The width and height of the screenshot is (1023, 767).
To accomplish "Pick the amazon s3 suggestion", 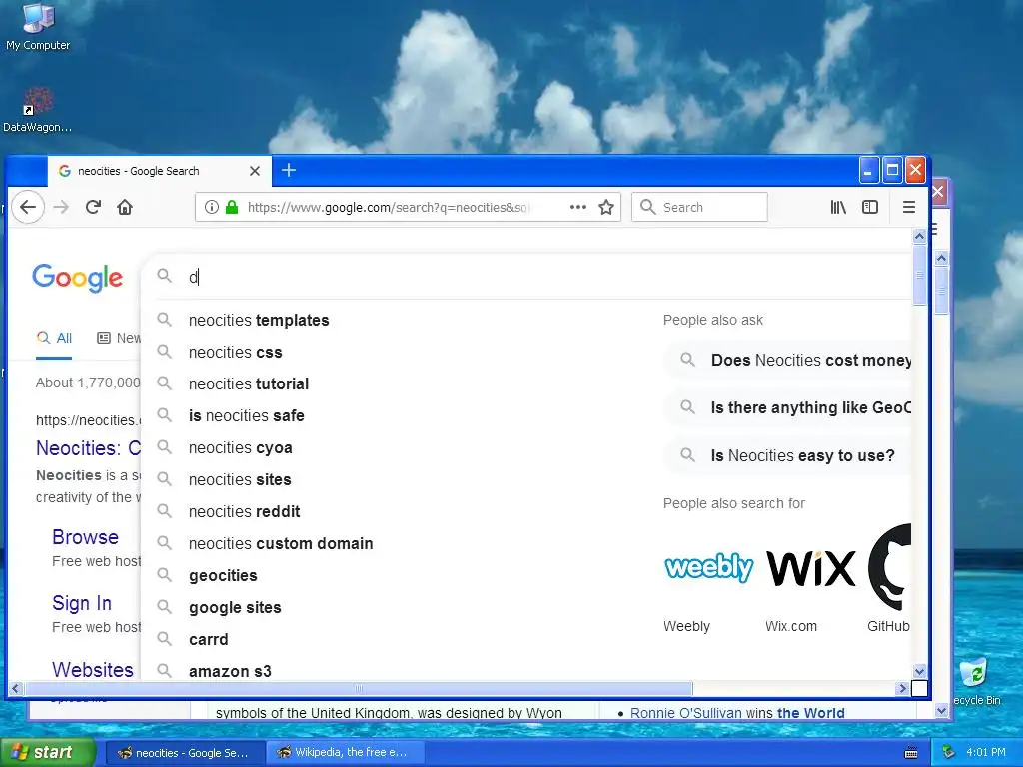I will pyautogui.click(x=231, y=671).
